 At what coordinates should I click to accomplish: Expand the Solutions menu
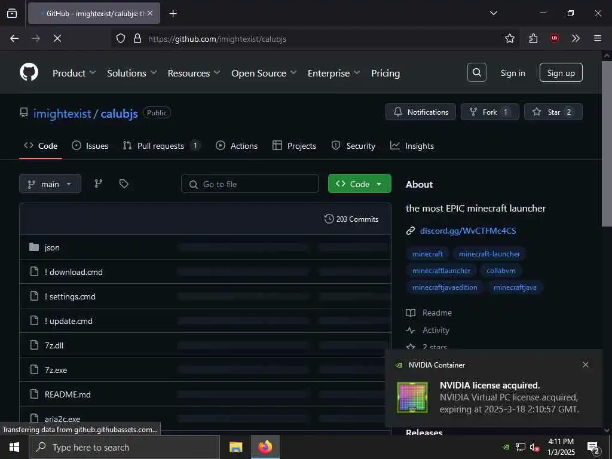pos(131,73)
